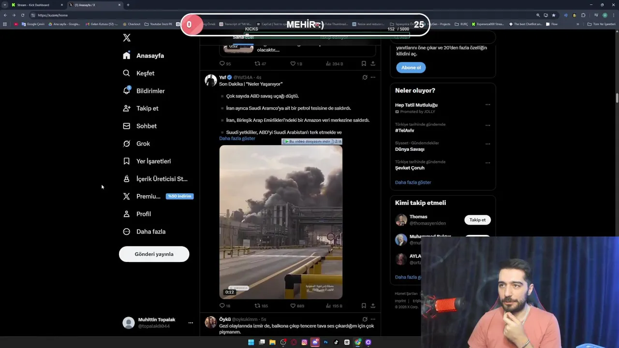Open Anasayfa home in sidebar
The width and height of the screenshot is (619, 348).
tap(144, 56)
